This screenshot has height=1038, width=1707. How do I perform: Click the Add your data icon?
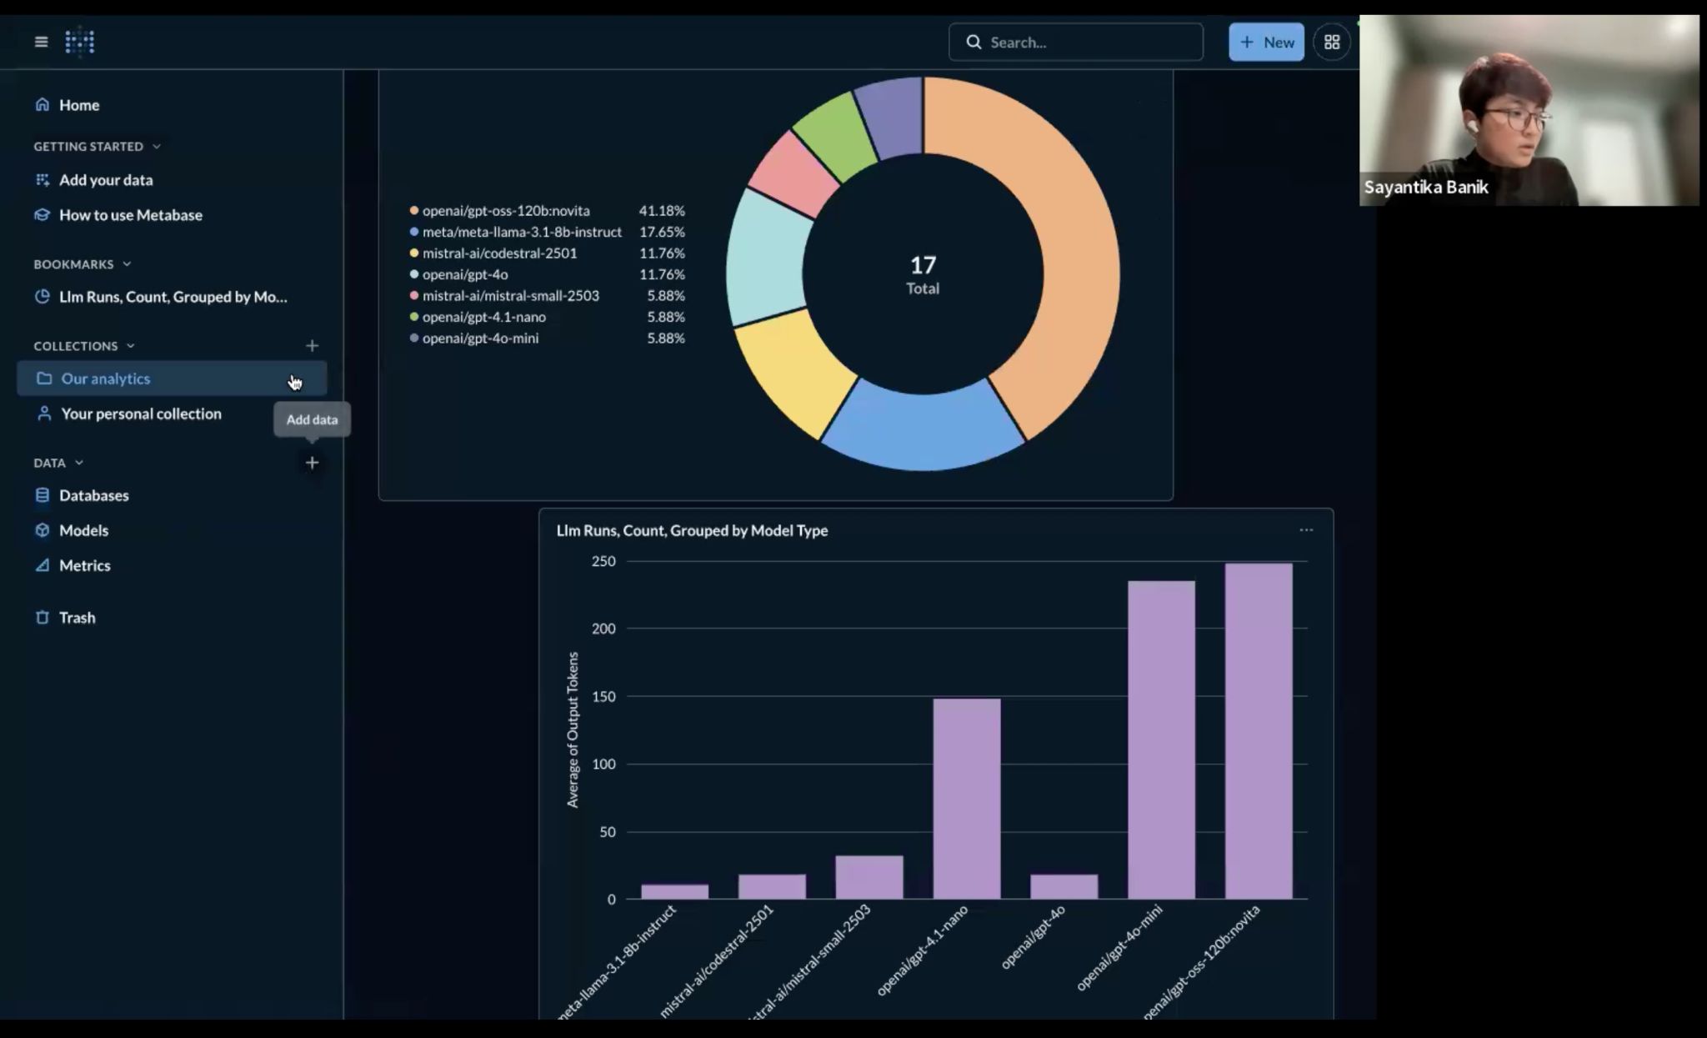tap(42, 179)
